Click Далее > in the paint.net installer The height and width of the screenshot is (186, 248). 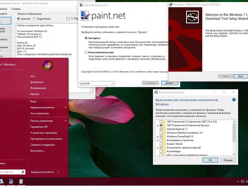[x=170, y=83]
